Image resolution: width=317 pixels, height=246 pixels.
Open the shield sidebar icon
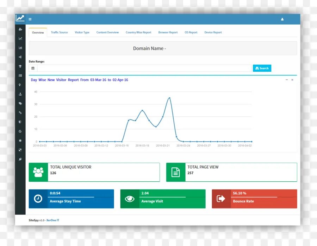[20, 122]
